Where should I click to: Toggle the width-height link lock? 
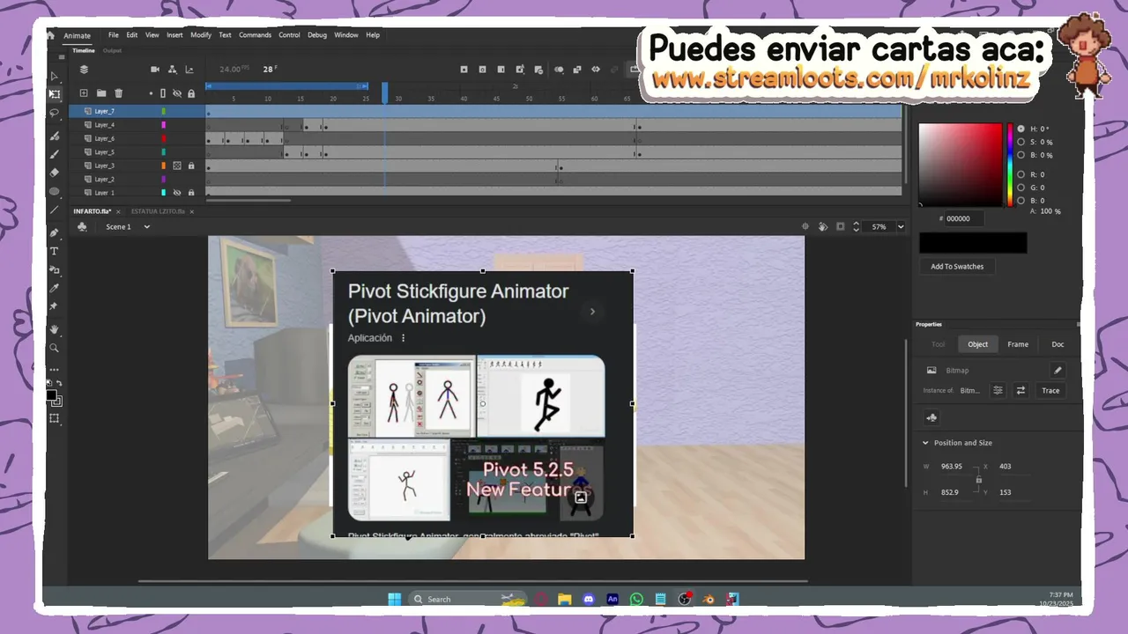[x=978, y=479]
